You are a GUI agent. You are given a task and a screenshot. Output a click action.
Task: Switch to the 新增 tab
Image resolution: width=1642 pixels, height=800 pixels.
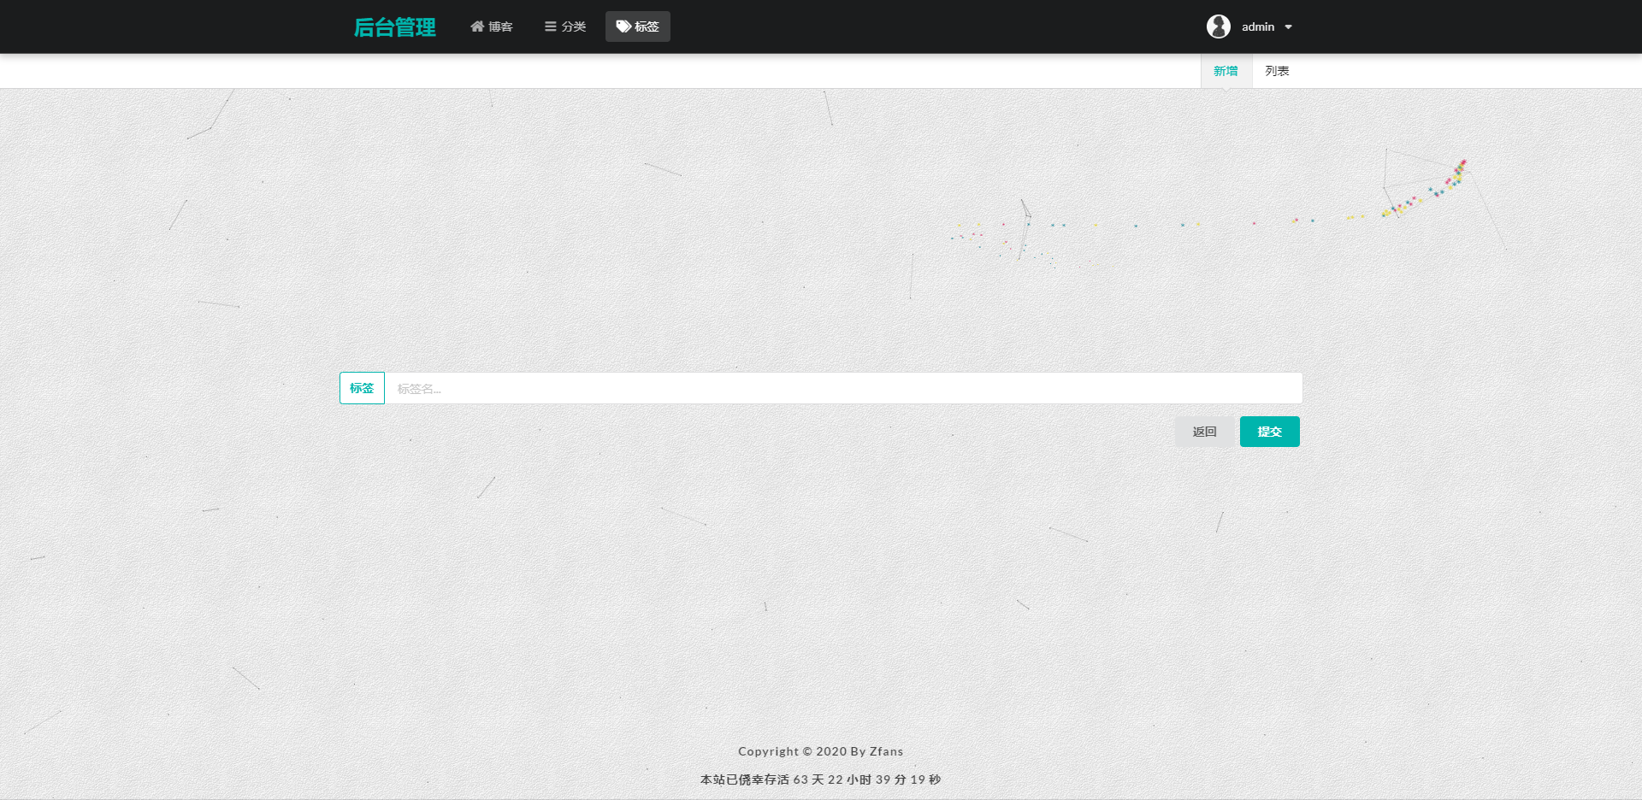[1226, 71]
